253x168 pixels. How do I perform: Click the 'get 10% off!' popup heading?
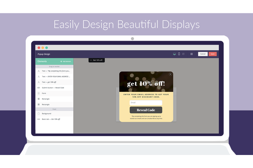pos(146,84)
